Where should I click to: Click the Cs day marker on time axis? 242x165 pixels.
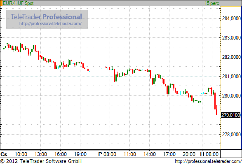[4, 154]
